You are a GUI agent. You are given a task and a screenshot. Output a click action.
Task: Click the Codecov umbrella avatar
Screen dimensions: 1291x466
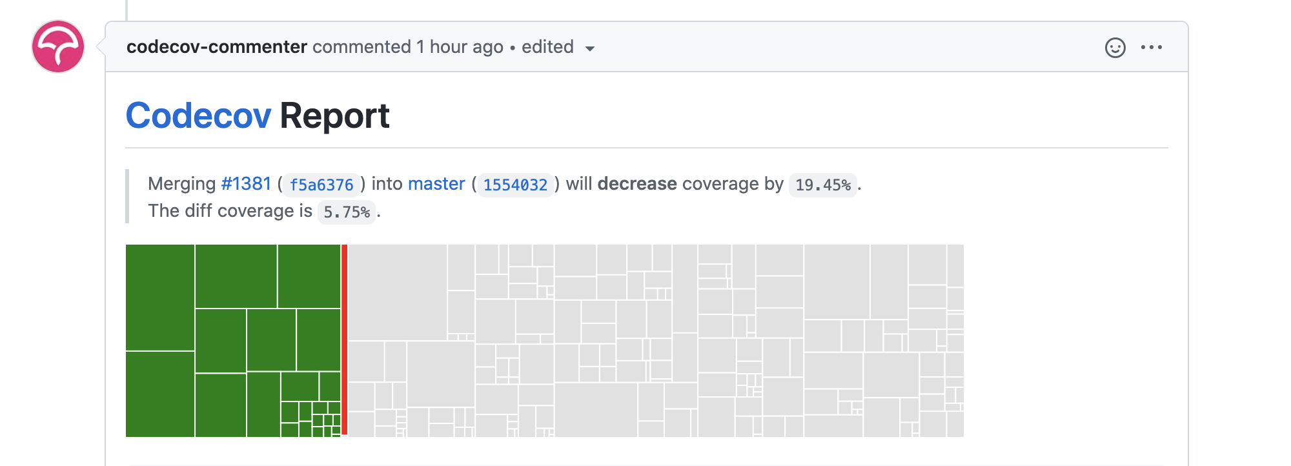click(x=58, y=46)
